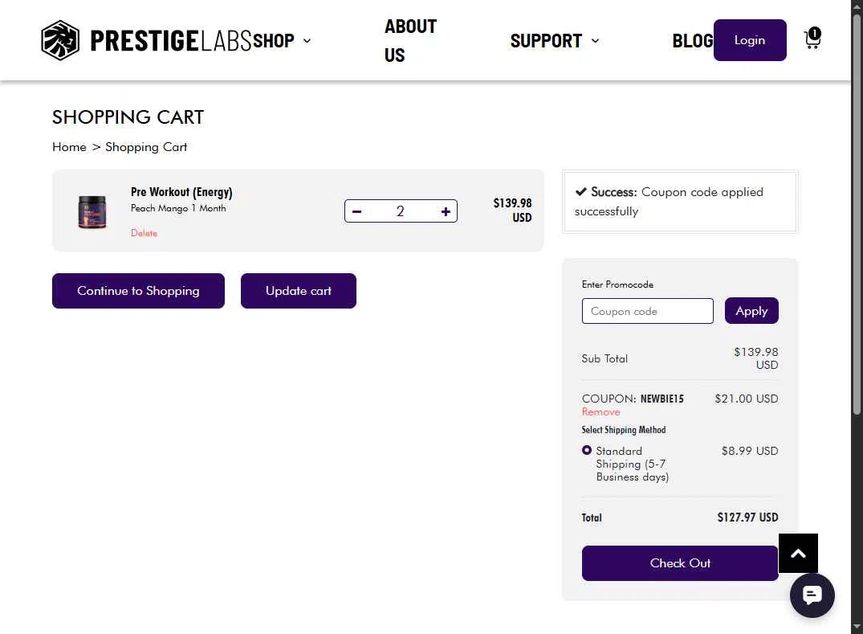The height and width of the screenshot is (634, 863).
Task: Decrease quantity with the minus button
Action: point(356,211)
